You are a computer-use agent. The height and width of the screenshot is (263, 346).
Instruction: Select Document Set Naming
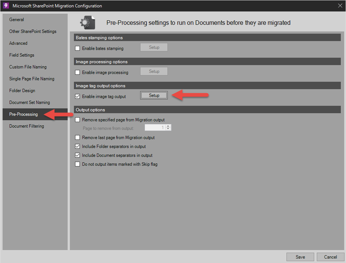click(35, 102)
